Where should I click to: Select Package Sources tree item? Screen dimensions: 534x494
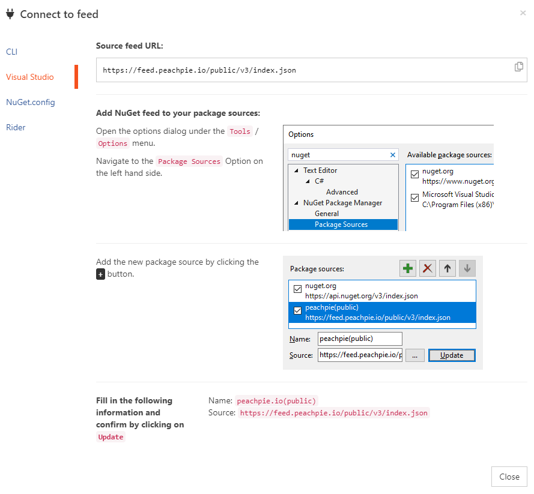[x=343, y=224]
